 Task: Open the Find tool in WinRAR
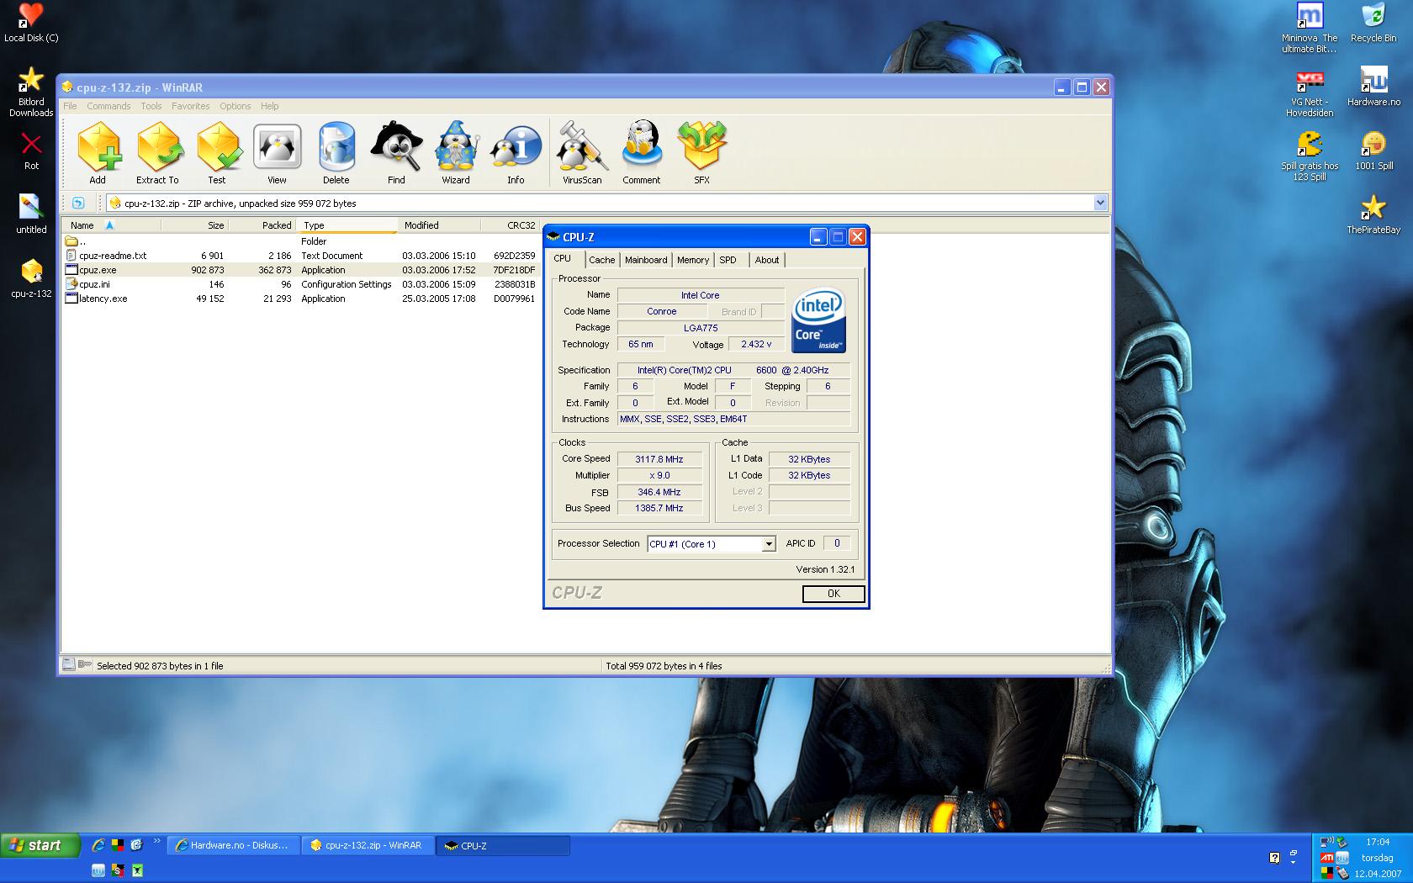click(396, 153)
